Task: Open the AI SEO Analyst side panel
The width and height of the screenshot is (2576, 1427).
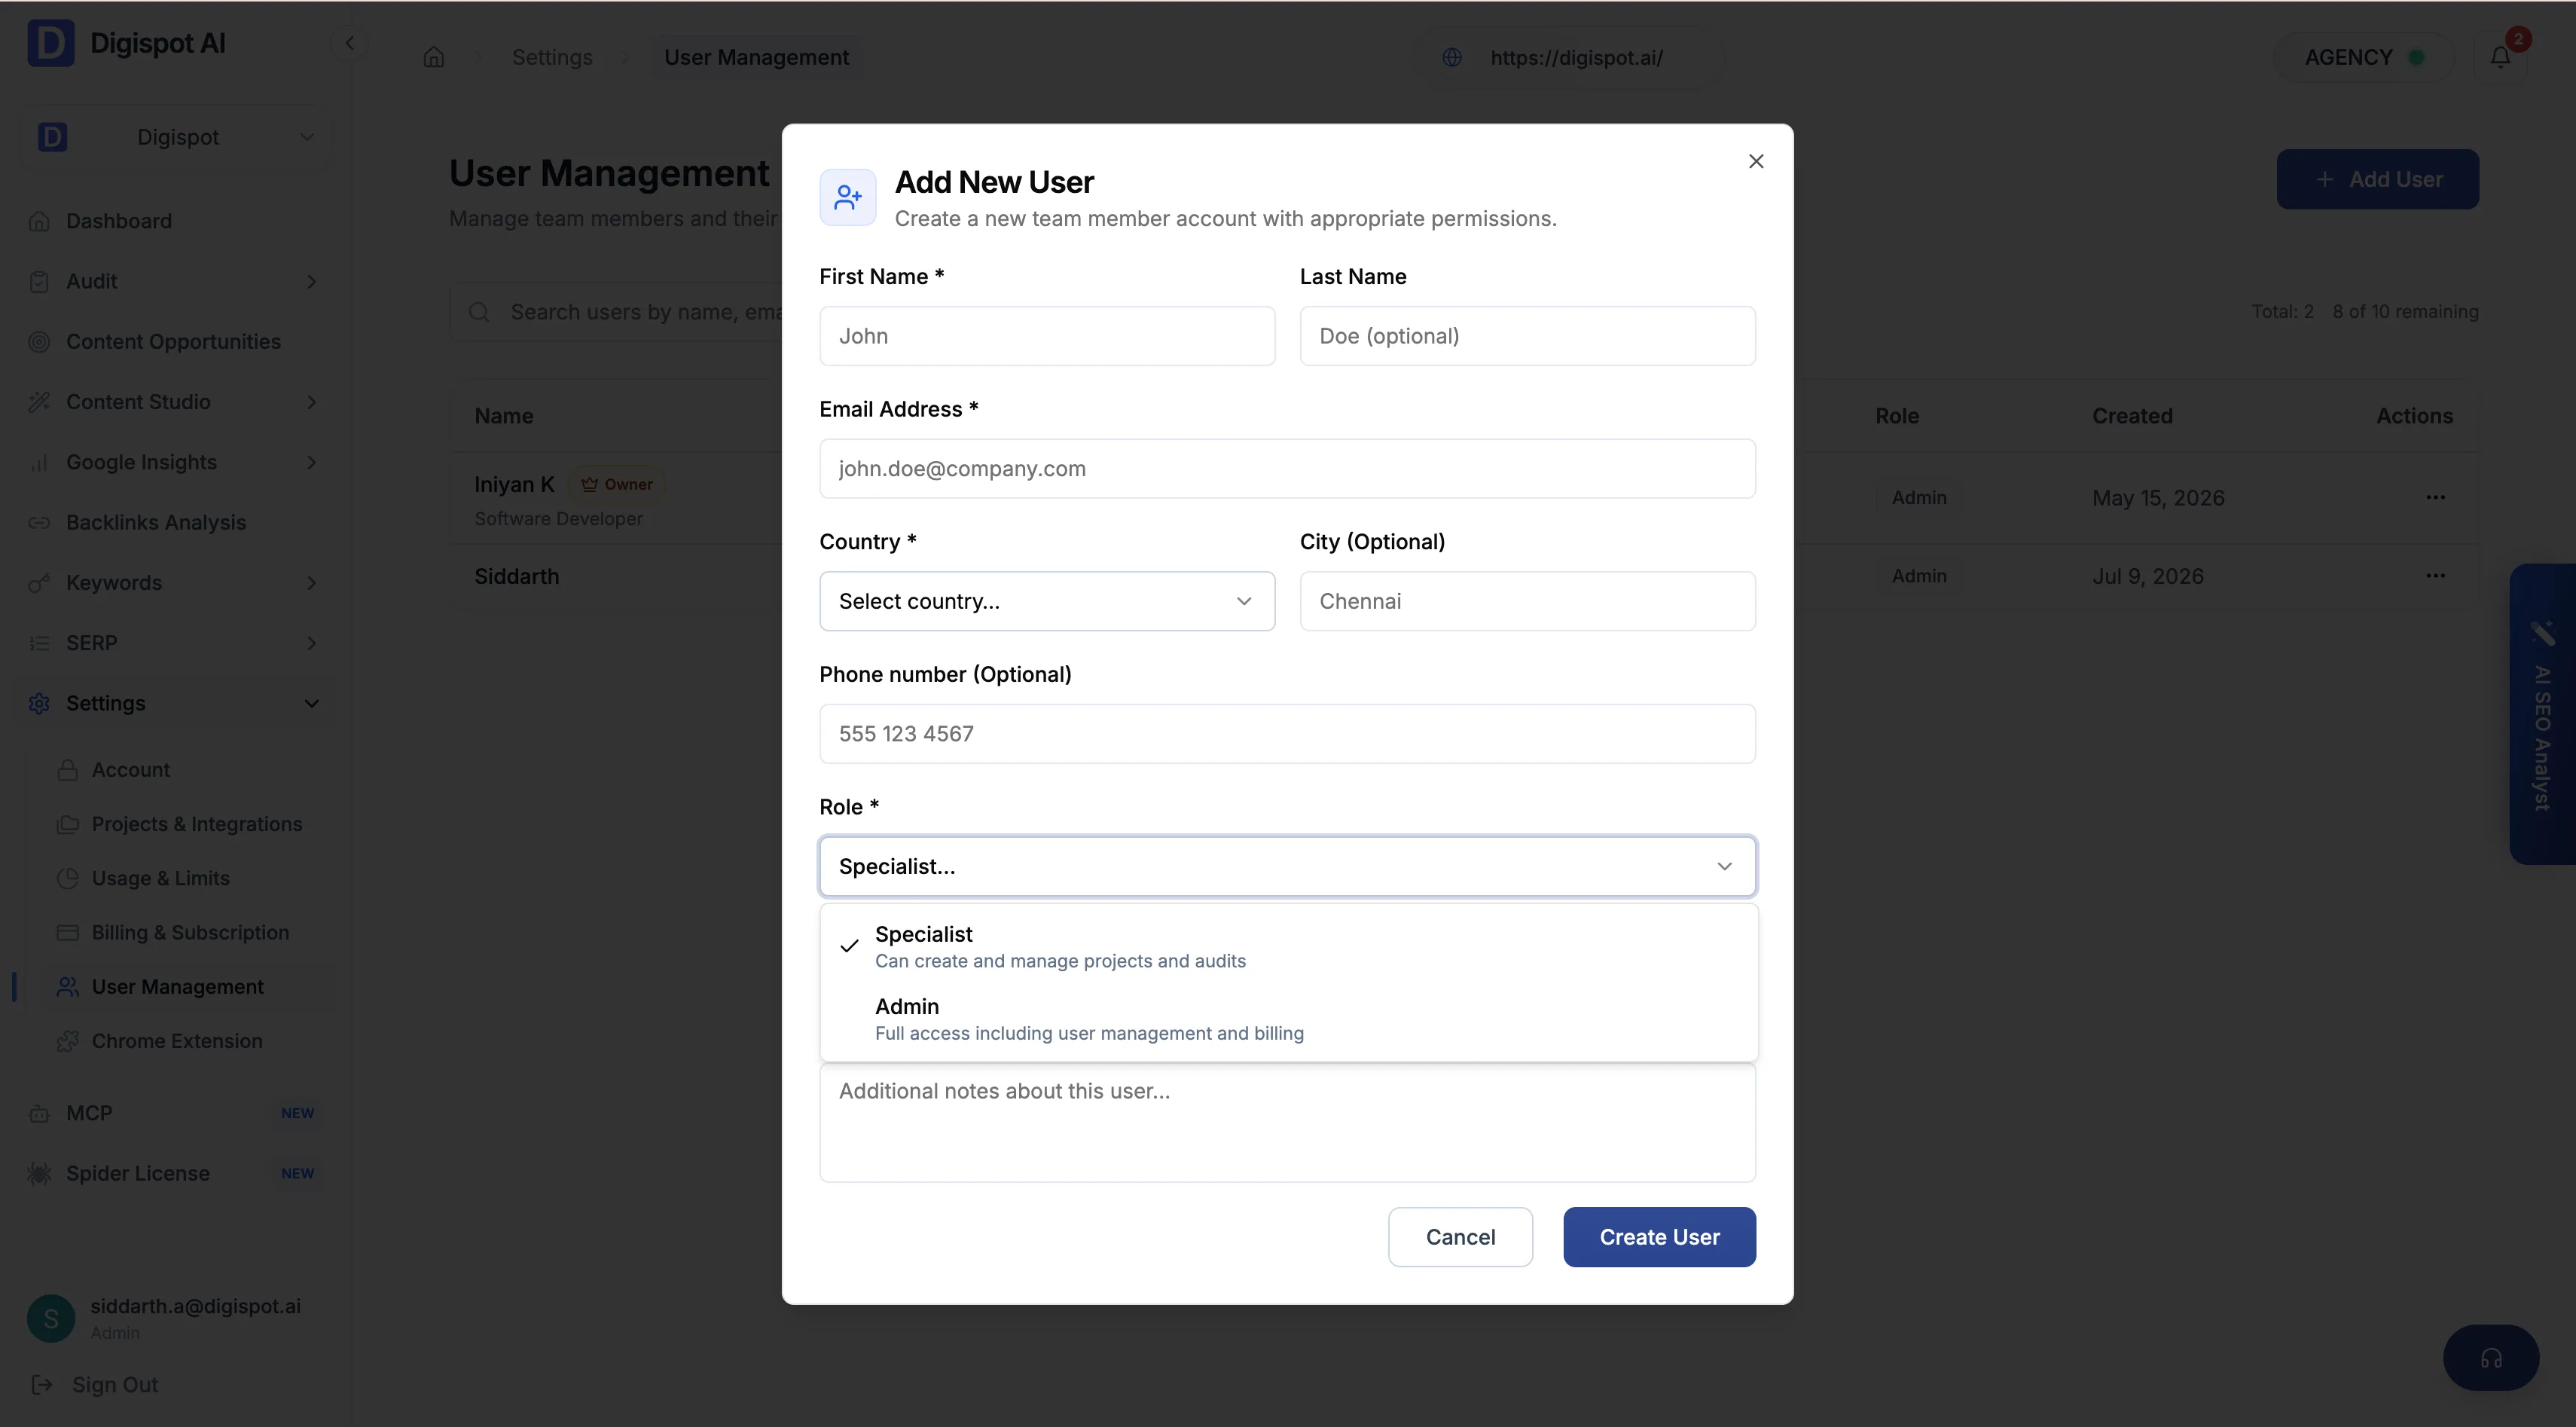Action: pyautogui.click(x=2543, y=714)
